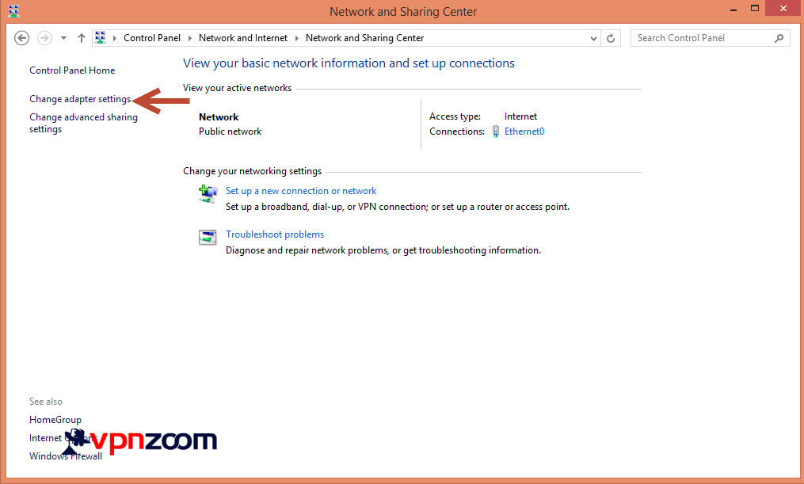The width and height of the screenshot is (804, 484).
Task: Click the 'Access type:' label
Action: (455, 116)
